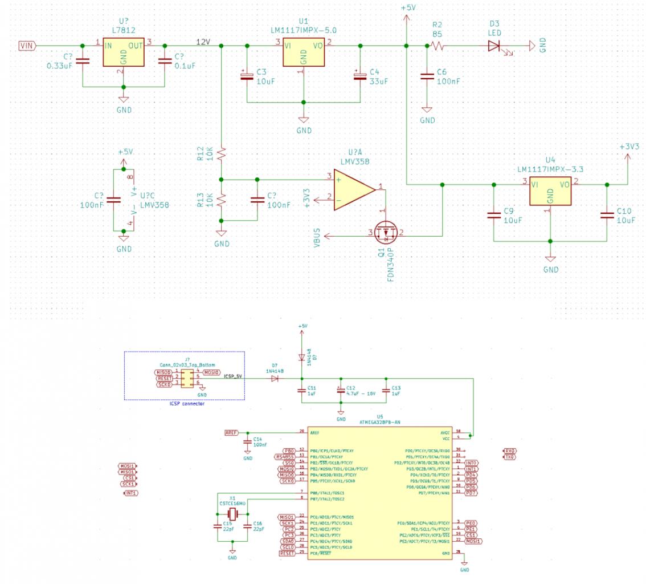
Task: Select polarized capacitor C3 10uF
Action: [x=247, y=76]
